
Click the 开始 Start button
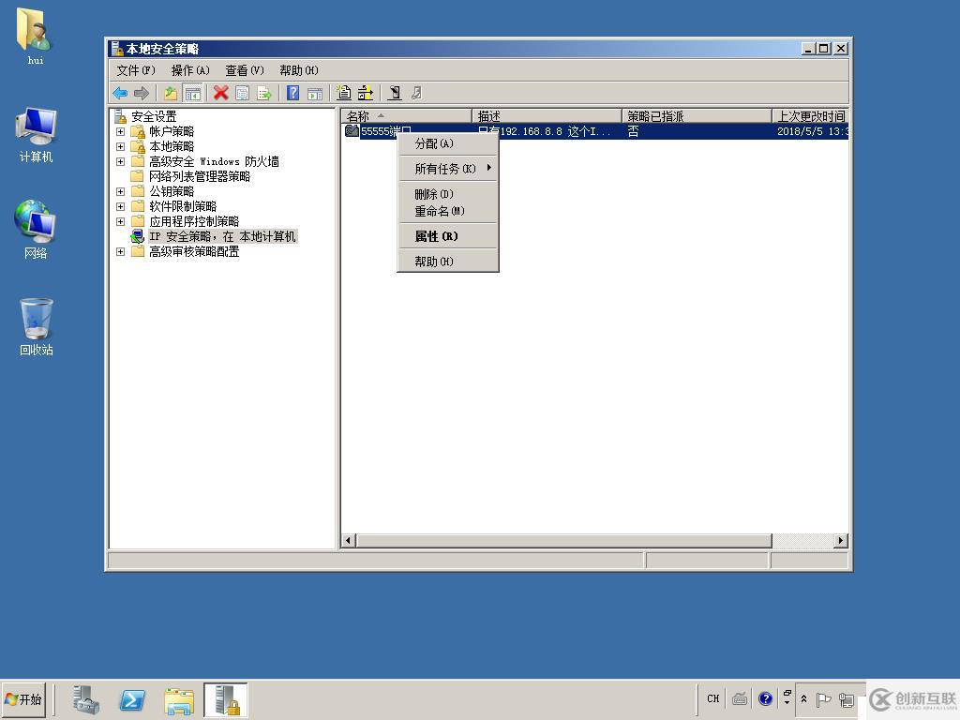pos(24,699)
